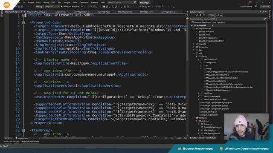This screenshot has width=273, height=153.
Task: Select the designtime folder
Action: coord(211,62)
